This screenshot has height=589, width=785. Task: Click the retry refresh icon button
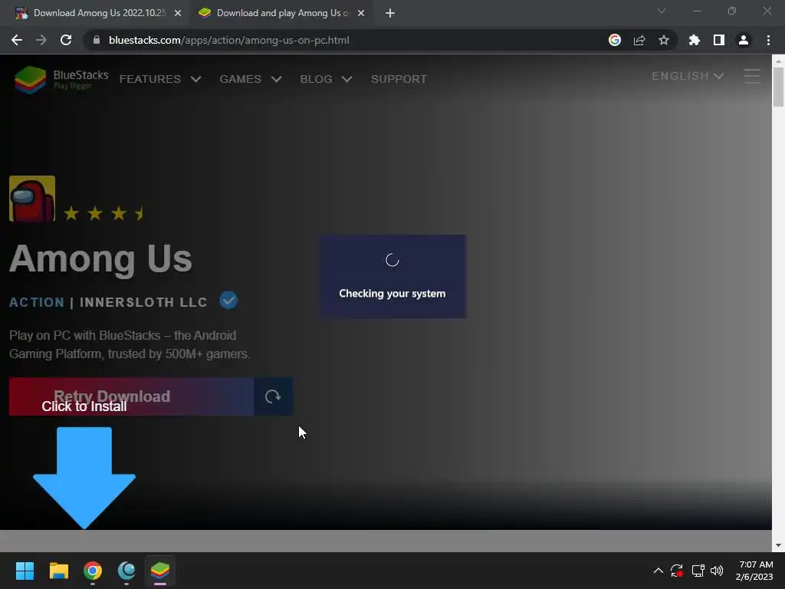pos(273,397)
